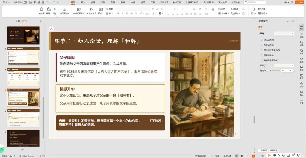306x158 pixels.
Task: Click the orange 分享 share button
Action: (299, 2)
